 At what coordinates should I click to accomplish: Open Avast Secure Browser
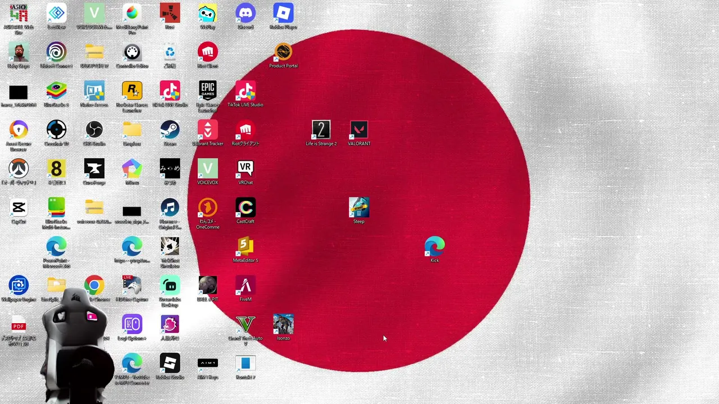click(19, 130)
